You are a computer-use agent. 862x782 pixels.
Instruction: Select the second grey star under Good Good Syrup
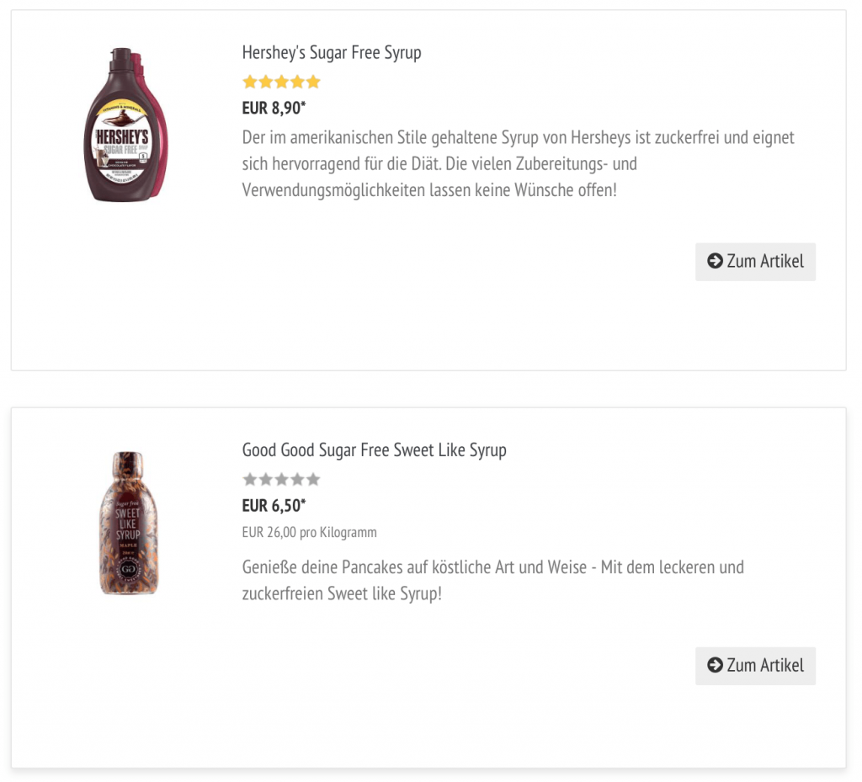coord(266,480)
